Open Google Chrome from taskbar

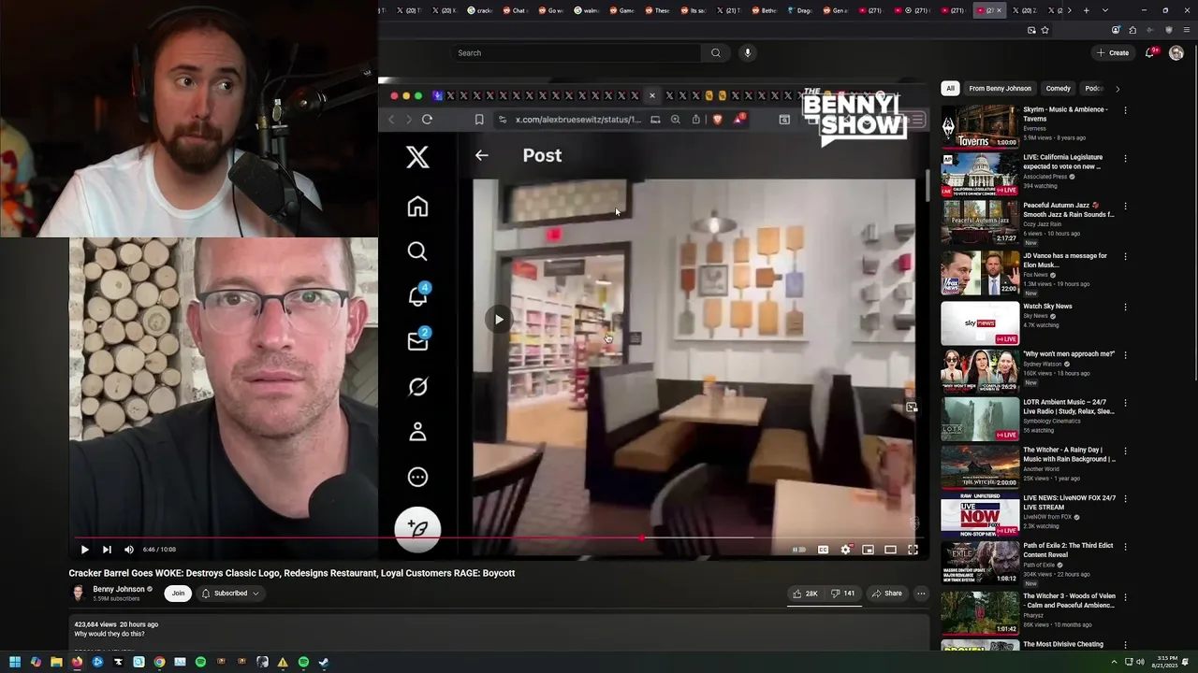159,662
